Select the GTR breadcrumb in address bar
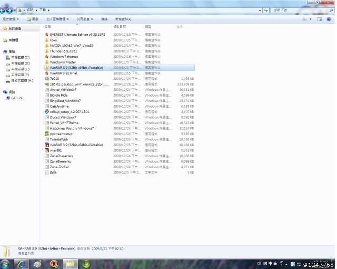 click(x=31, y=10)
